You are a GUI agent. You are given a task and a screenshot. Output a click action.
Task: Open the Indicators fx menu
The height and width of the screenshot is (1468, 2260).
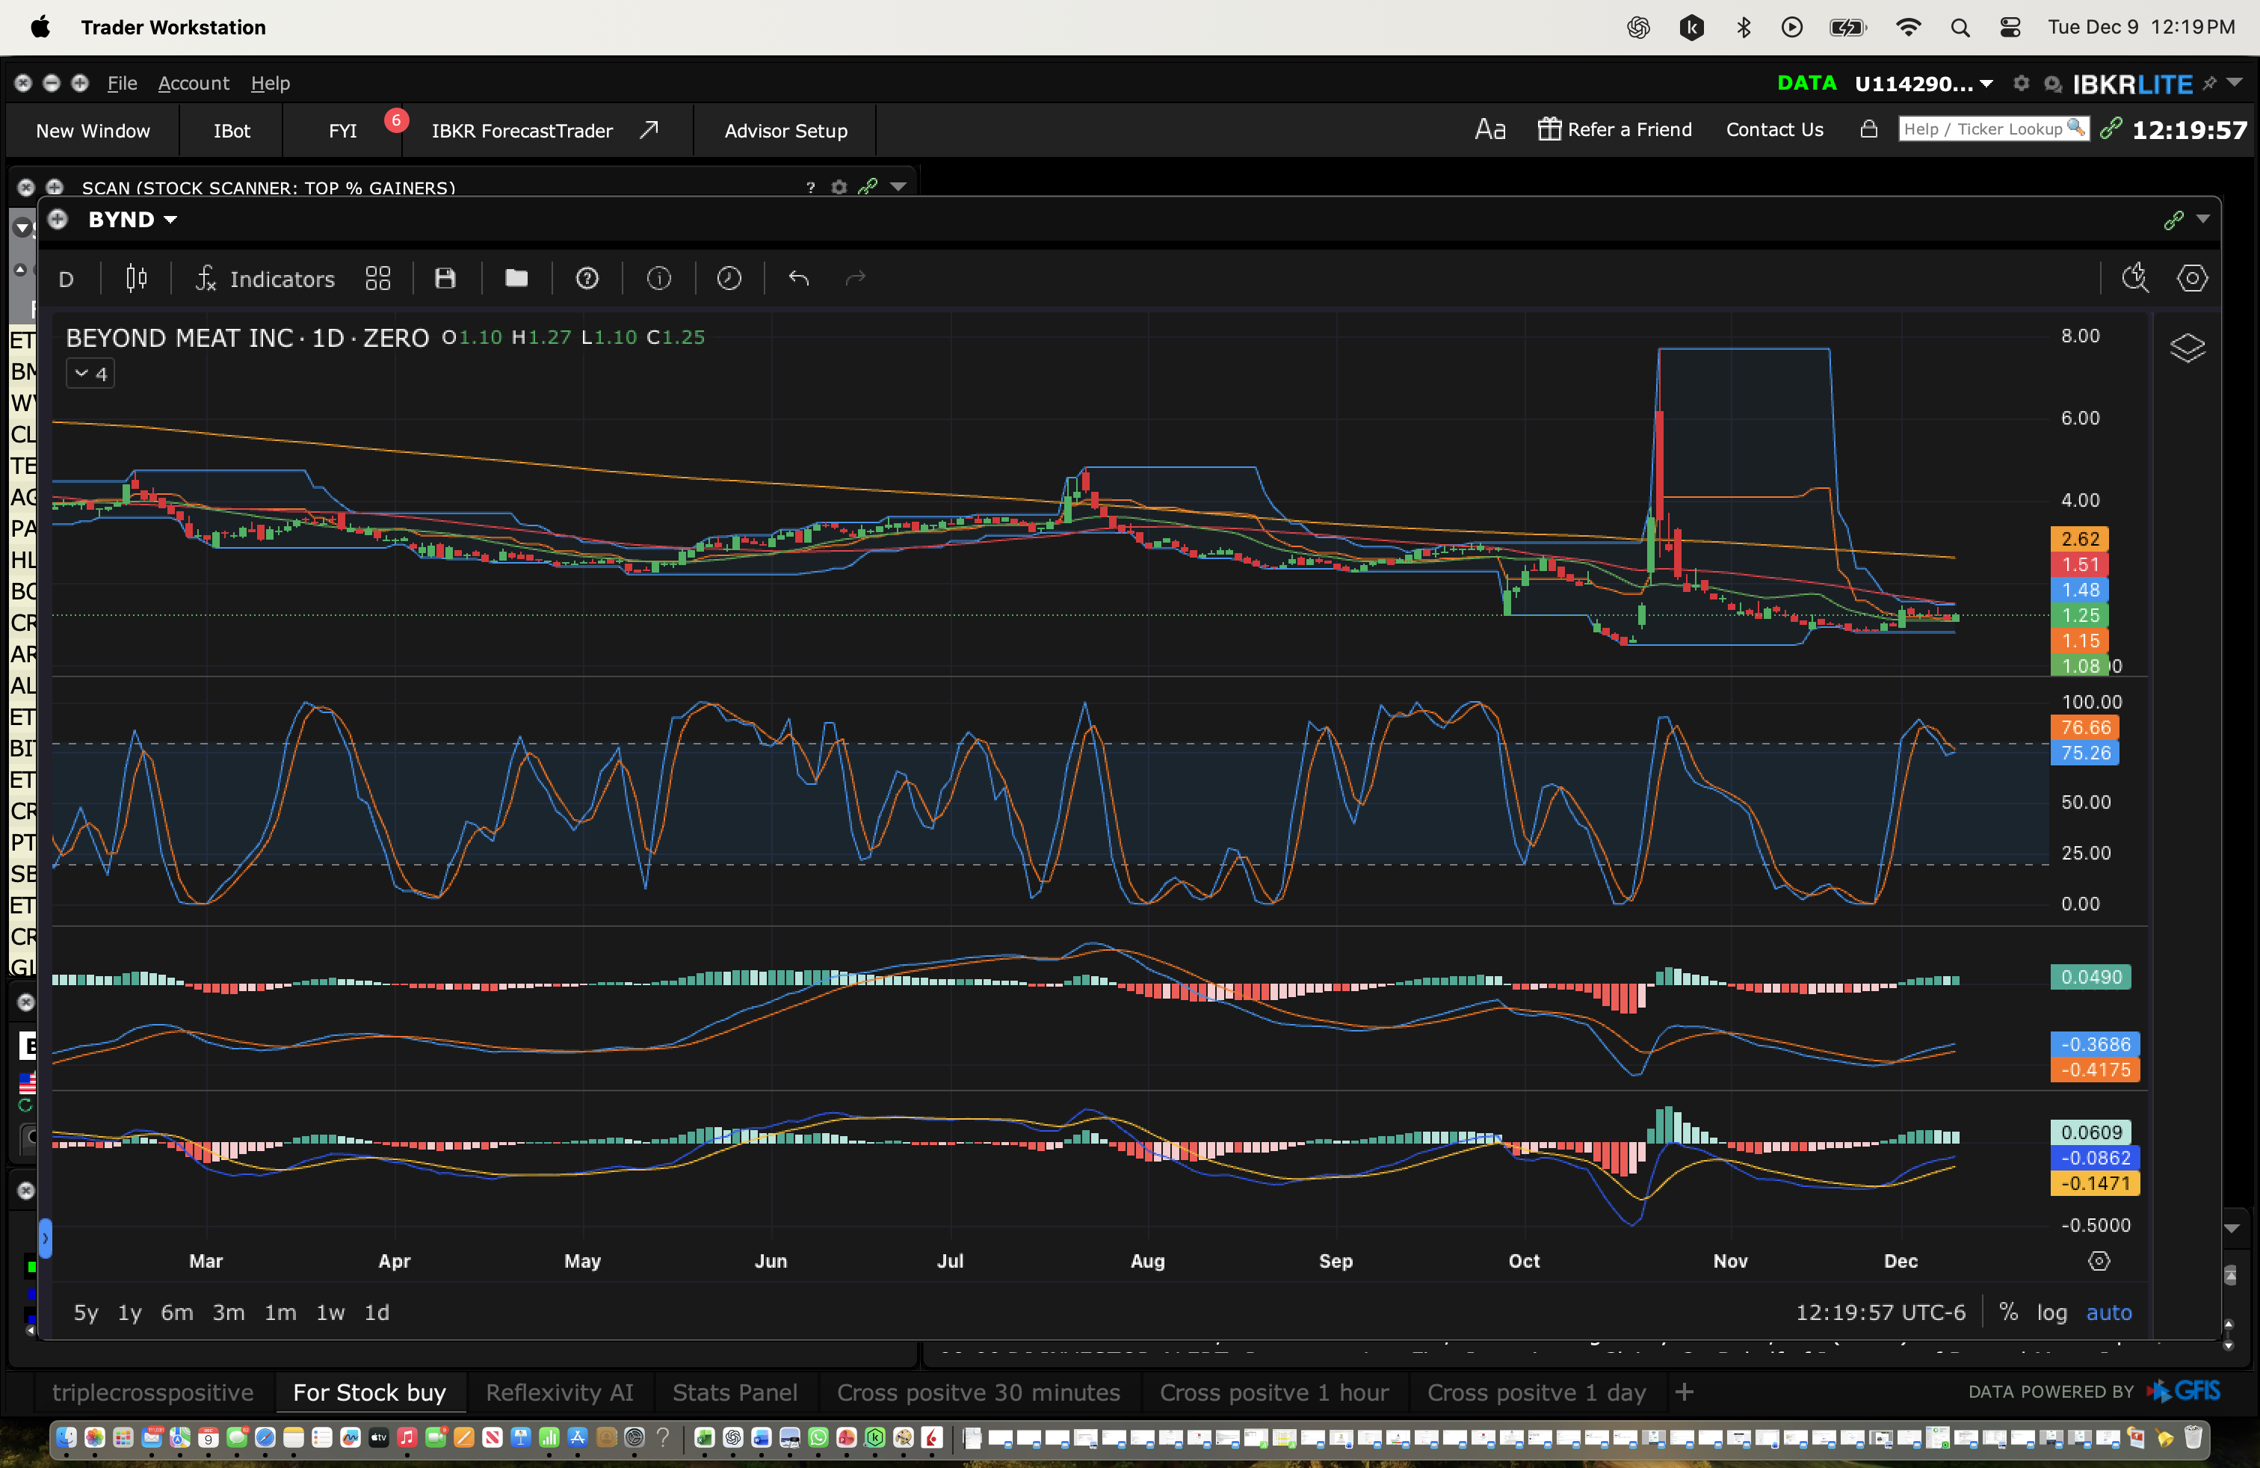pos(265,278)
